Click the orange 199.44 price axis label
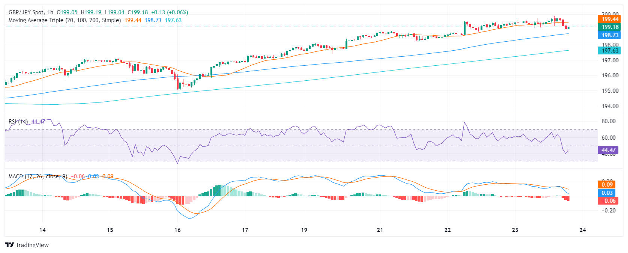 (x=610, y=19)
